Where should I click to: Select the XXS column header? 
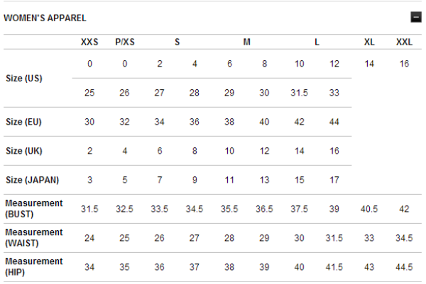tap(89, 42)
